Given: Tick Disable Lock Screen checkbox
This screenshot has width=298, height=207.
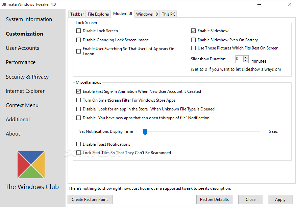Looking at the screenshot, I should point(78,31).
